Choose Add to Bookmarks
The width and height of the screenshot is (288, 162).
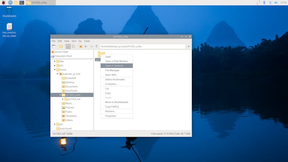(117, 79)
